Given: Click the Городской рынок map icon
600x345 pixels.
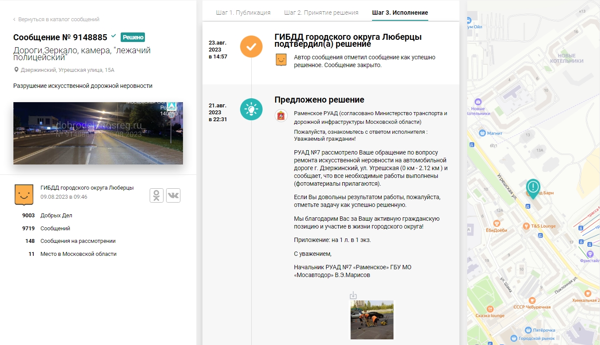Looking at the screenshot, I should (x=514, y=339).
